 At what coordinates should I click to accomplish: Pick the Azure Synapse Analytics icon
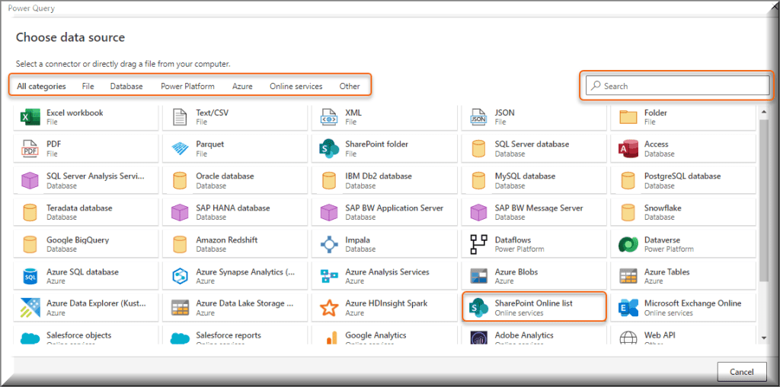point(179,277)
